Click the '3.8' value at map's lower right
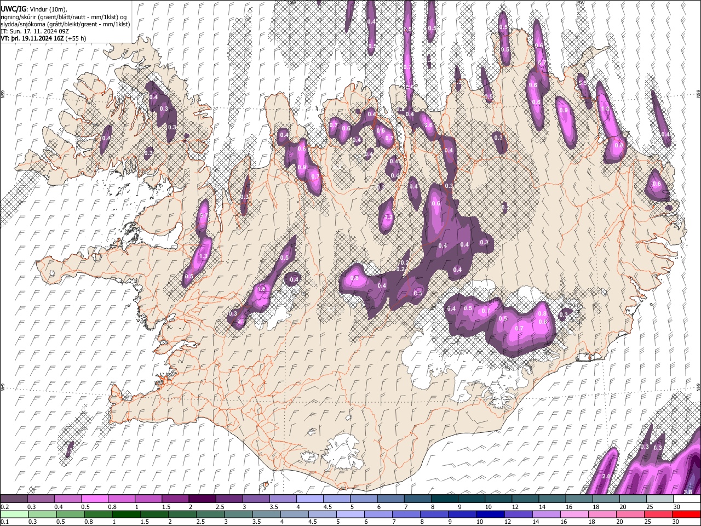 [688, 492]
